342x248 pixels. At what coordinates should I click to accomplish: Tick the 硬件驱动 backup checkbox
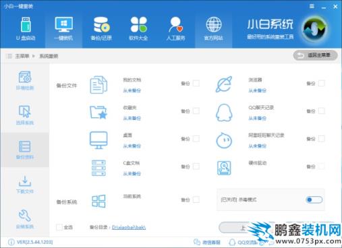click(x=322, y=166)
